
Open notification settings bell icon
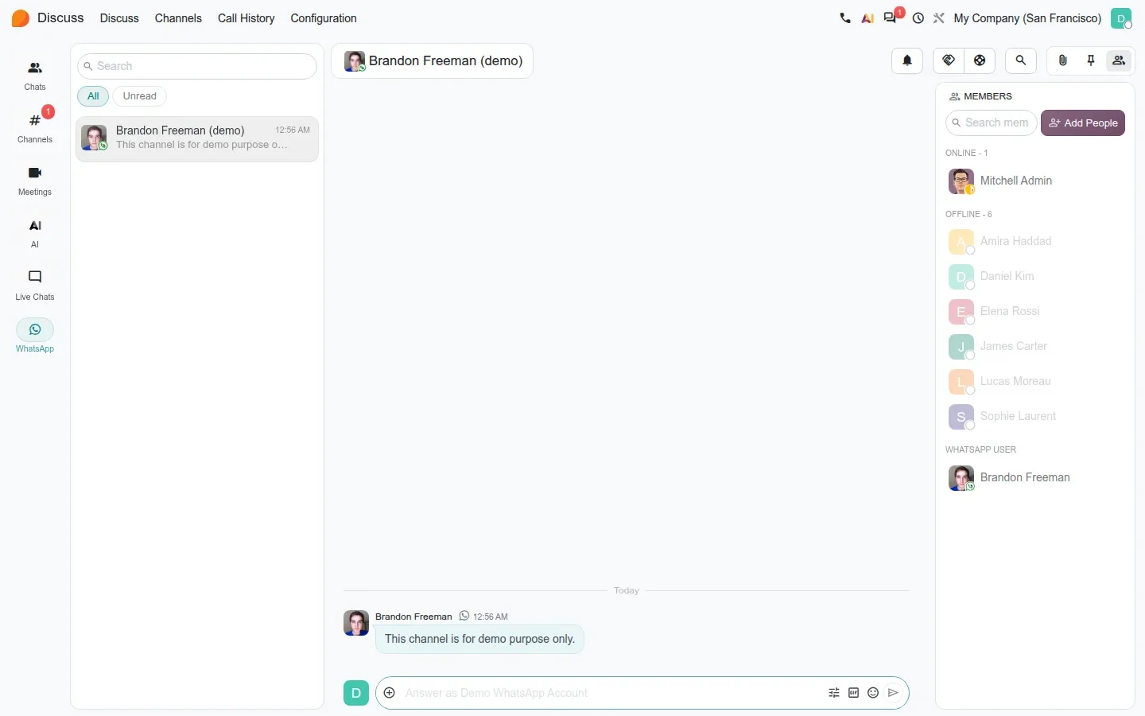[x=907, y=60]
